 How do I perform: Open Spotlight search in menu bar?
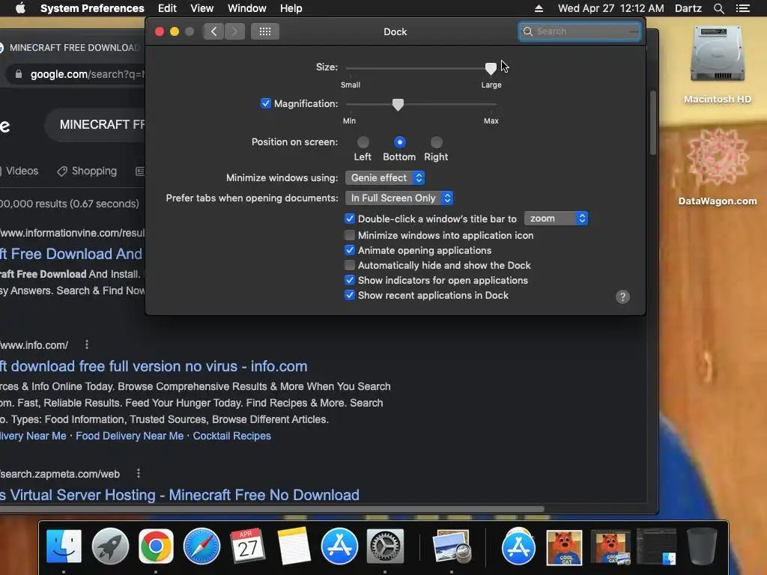pyautogui.click(x=718, y=8)
